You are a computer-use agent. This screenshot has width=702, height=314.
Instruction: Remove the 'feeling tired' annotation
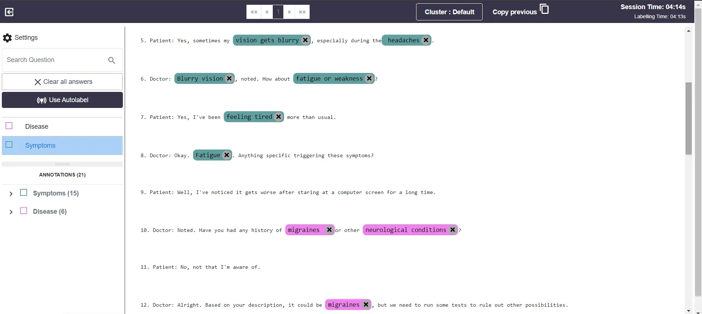click(279, 117)
